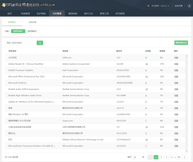The image size is (193, 162).
Task: Uninstall 2345好压 via its action link
Action: 176,58
